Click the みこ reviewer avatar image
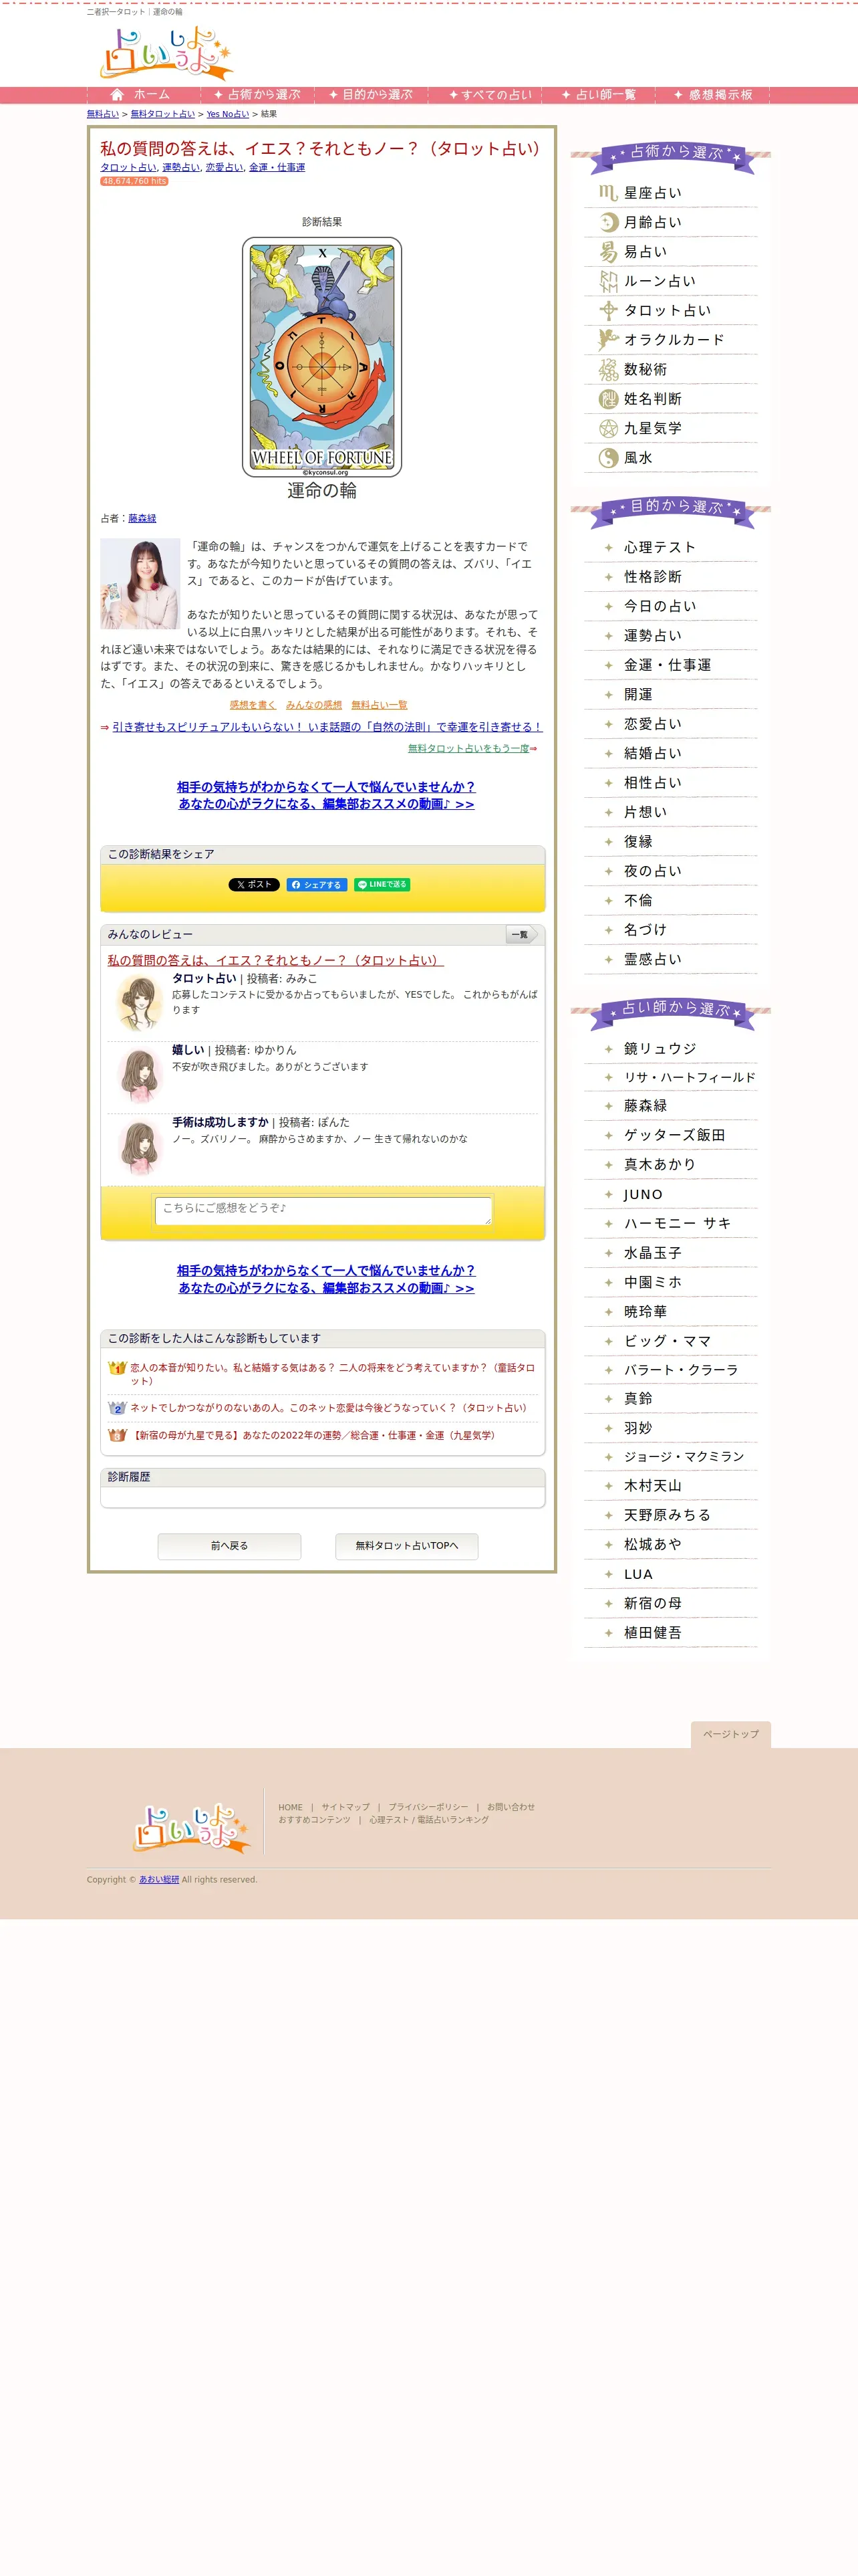The width and height of the screenshot is (858, 2576). (140, 1003)
